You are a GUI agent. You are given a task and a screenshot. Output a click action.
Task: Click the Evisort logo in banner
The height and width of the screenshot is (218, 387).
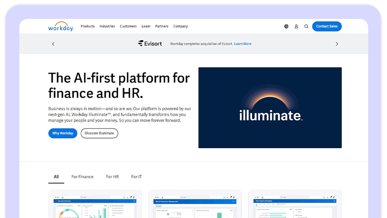(x=151, y=44)
